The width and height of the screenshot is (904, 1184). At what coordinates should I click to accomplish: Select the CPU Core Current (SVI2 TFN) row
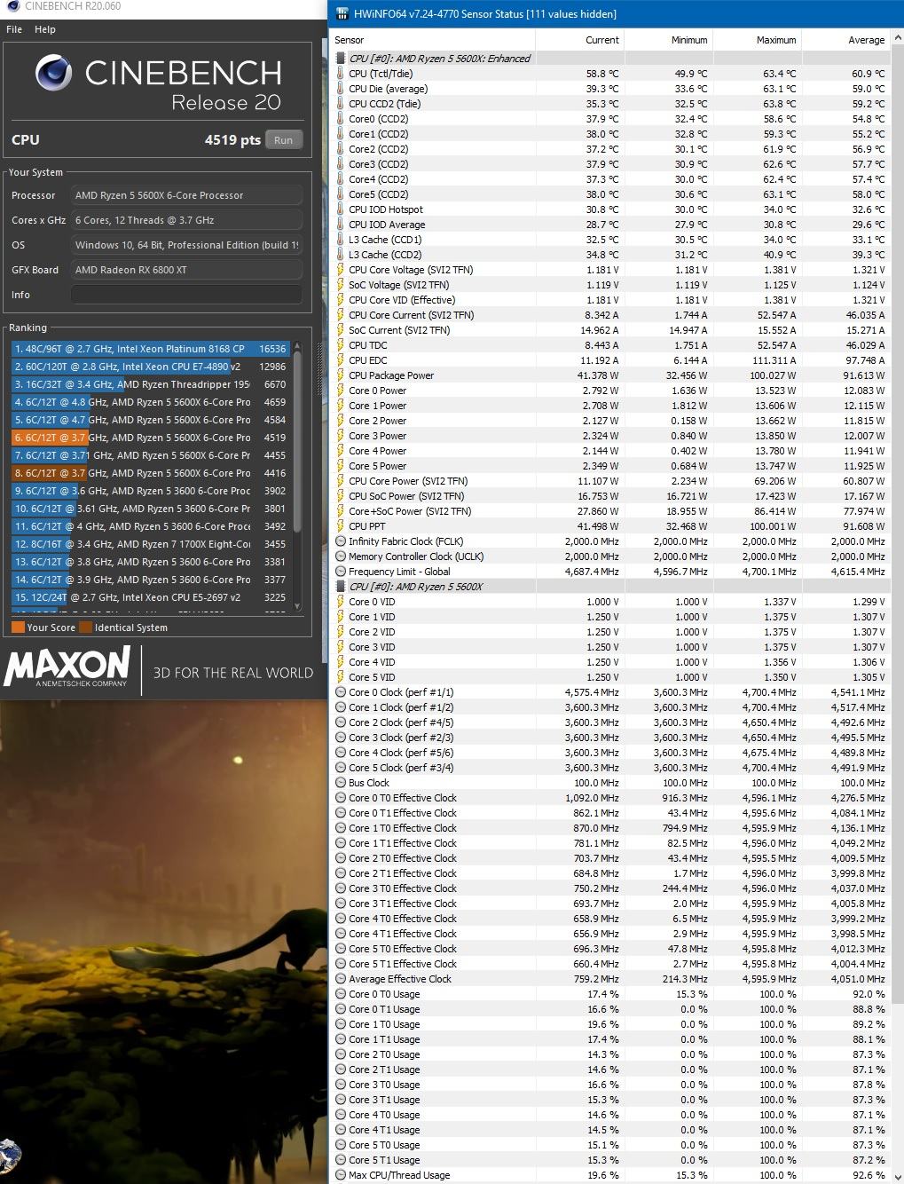(610, 315)
